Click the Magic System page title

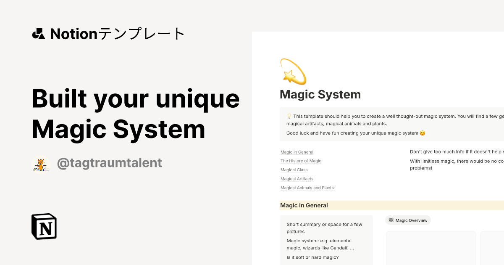pyautogui.click(x=320, y=94)
